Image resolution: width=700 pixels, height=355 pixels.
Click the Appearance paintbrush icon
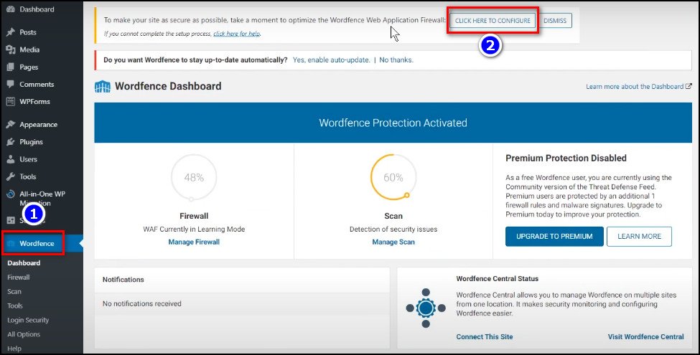(x=11, y=124)
